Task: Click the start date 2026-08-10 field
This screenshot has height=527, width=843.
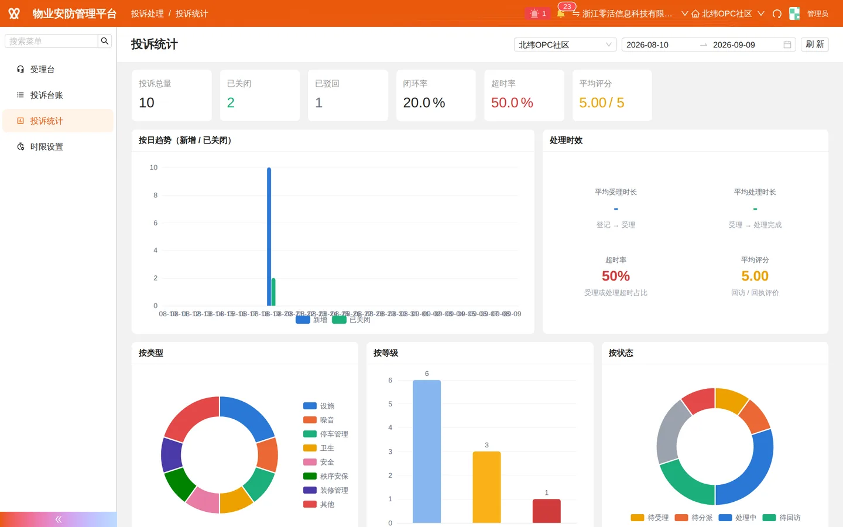Action: pyautogui.click(x=661, y=45)
